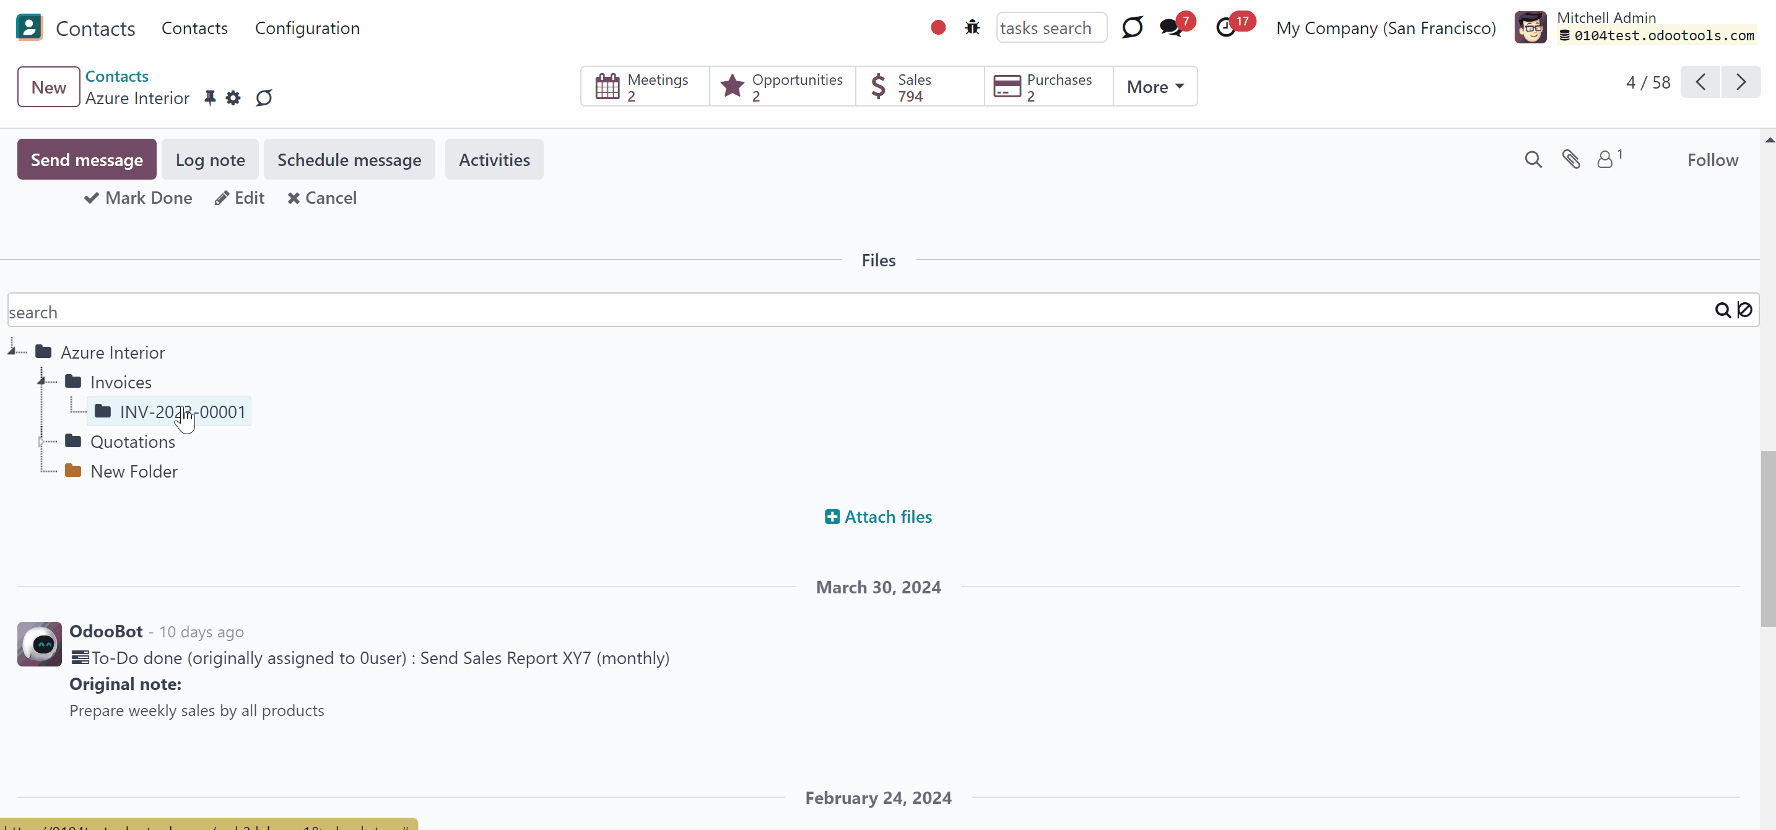Open the activities clock icon with 17 badge
The width and height of the screenshot is (1776, 830).
coord(1226,28)
